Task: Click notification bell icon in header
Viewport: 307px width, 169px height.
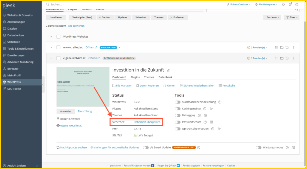Action: tap(283, 4)
